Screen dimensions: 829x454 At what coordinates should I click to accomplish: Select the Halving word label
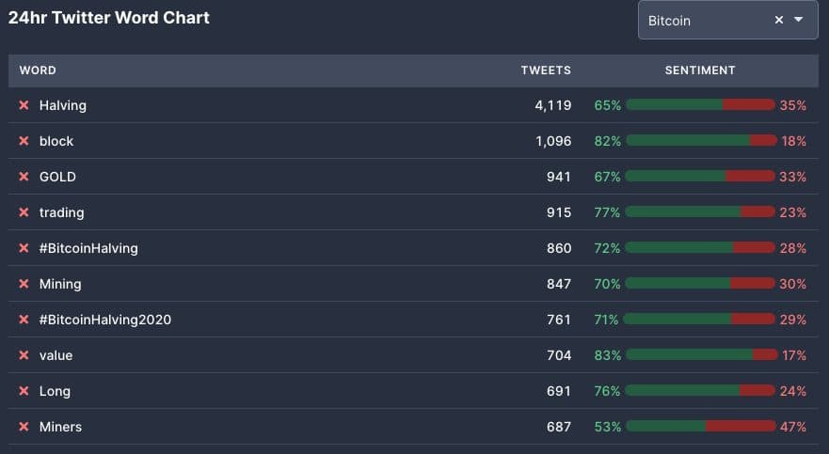[x=63, y=105]
